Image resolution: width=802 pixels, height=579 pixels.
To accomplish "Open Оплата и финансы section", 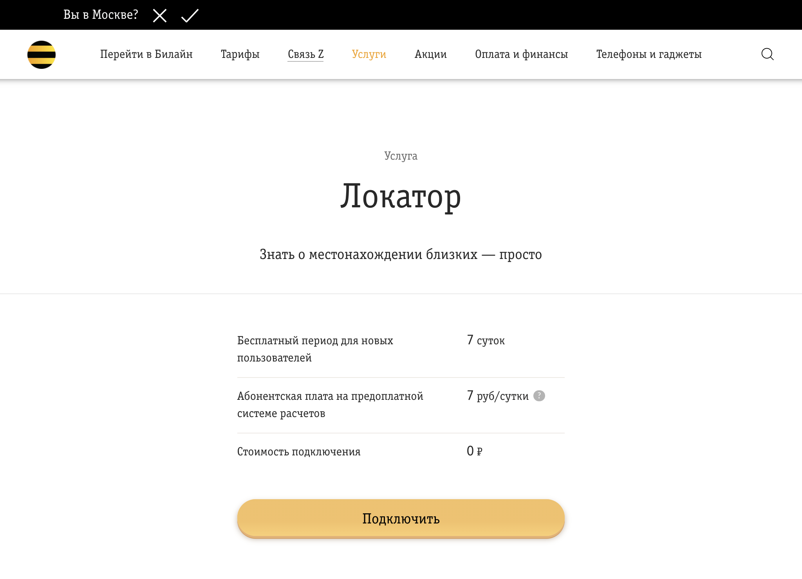I will [x=522, y=54].
